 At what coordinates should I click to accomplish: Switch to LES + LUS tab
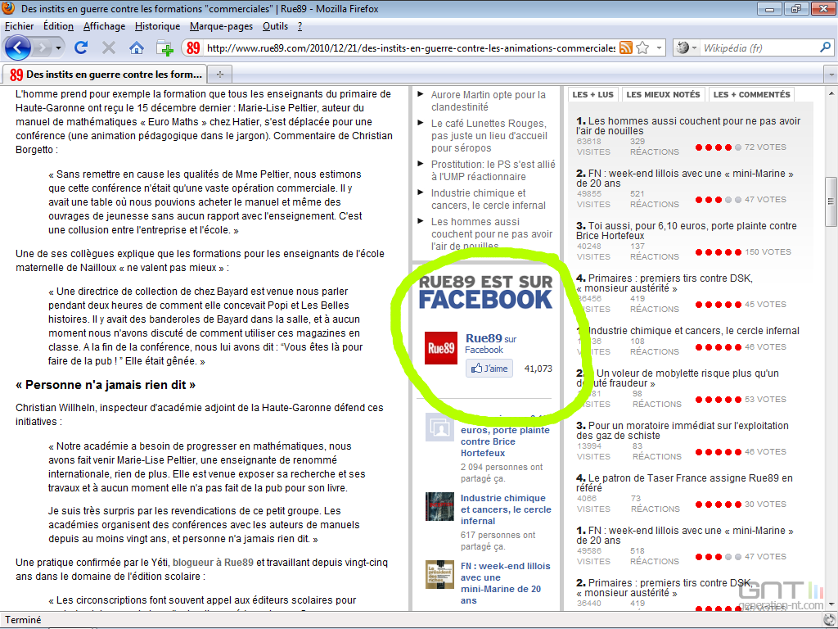[592, 95]
